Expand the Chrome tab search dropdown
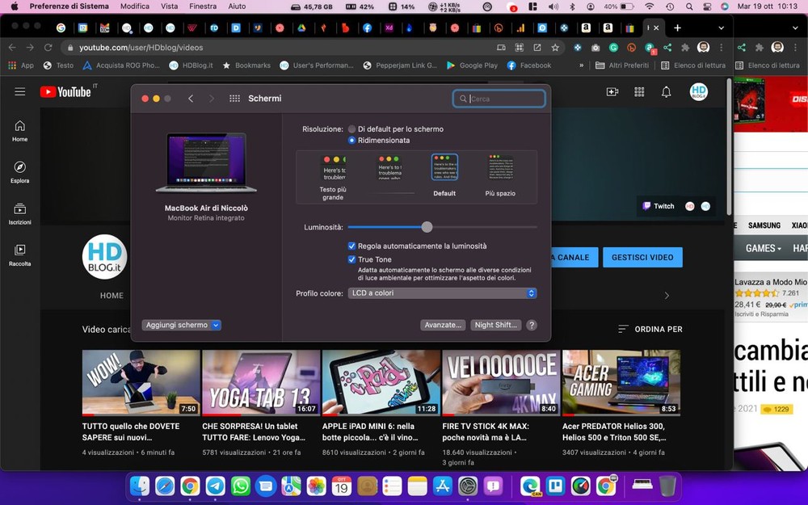The image size is (808, 505). 722,27
